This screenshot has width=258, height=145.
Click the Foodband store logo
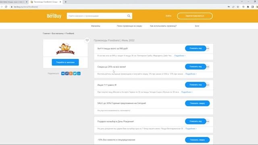(x=65, y=49)
